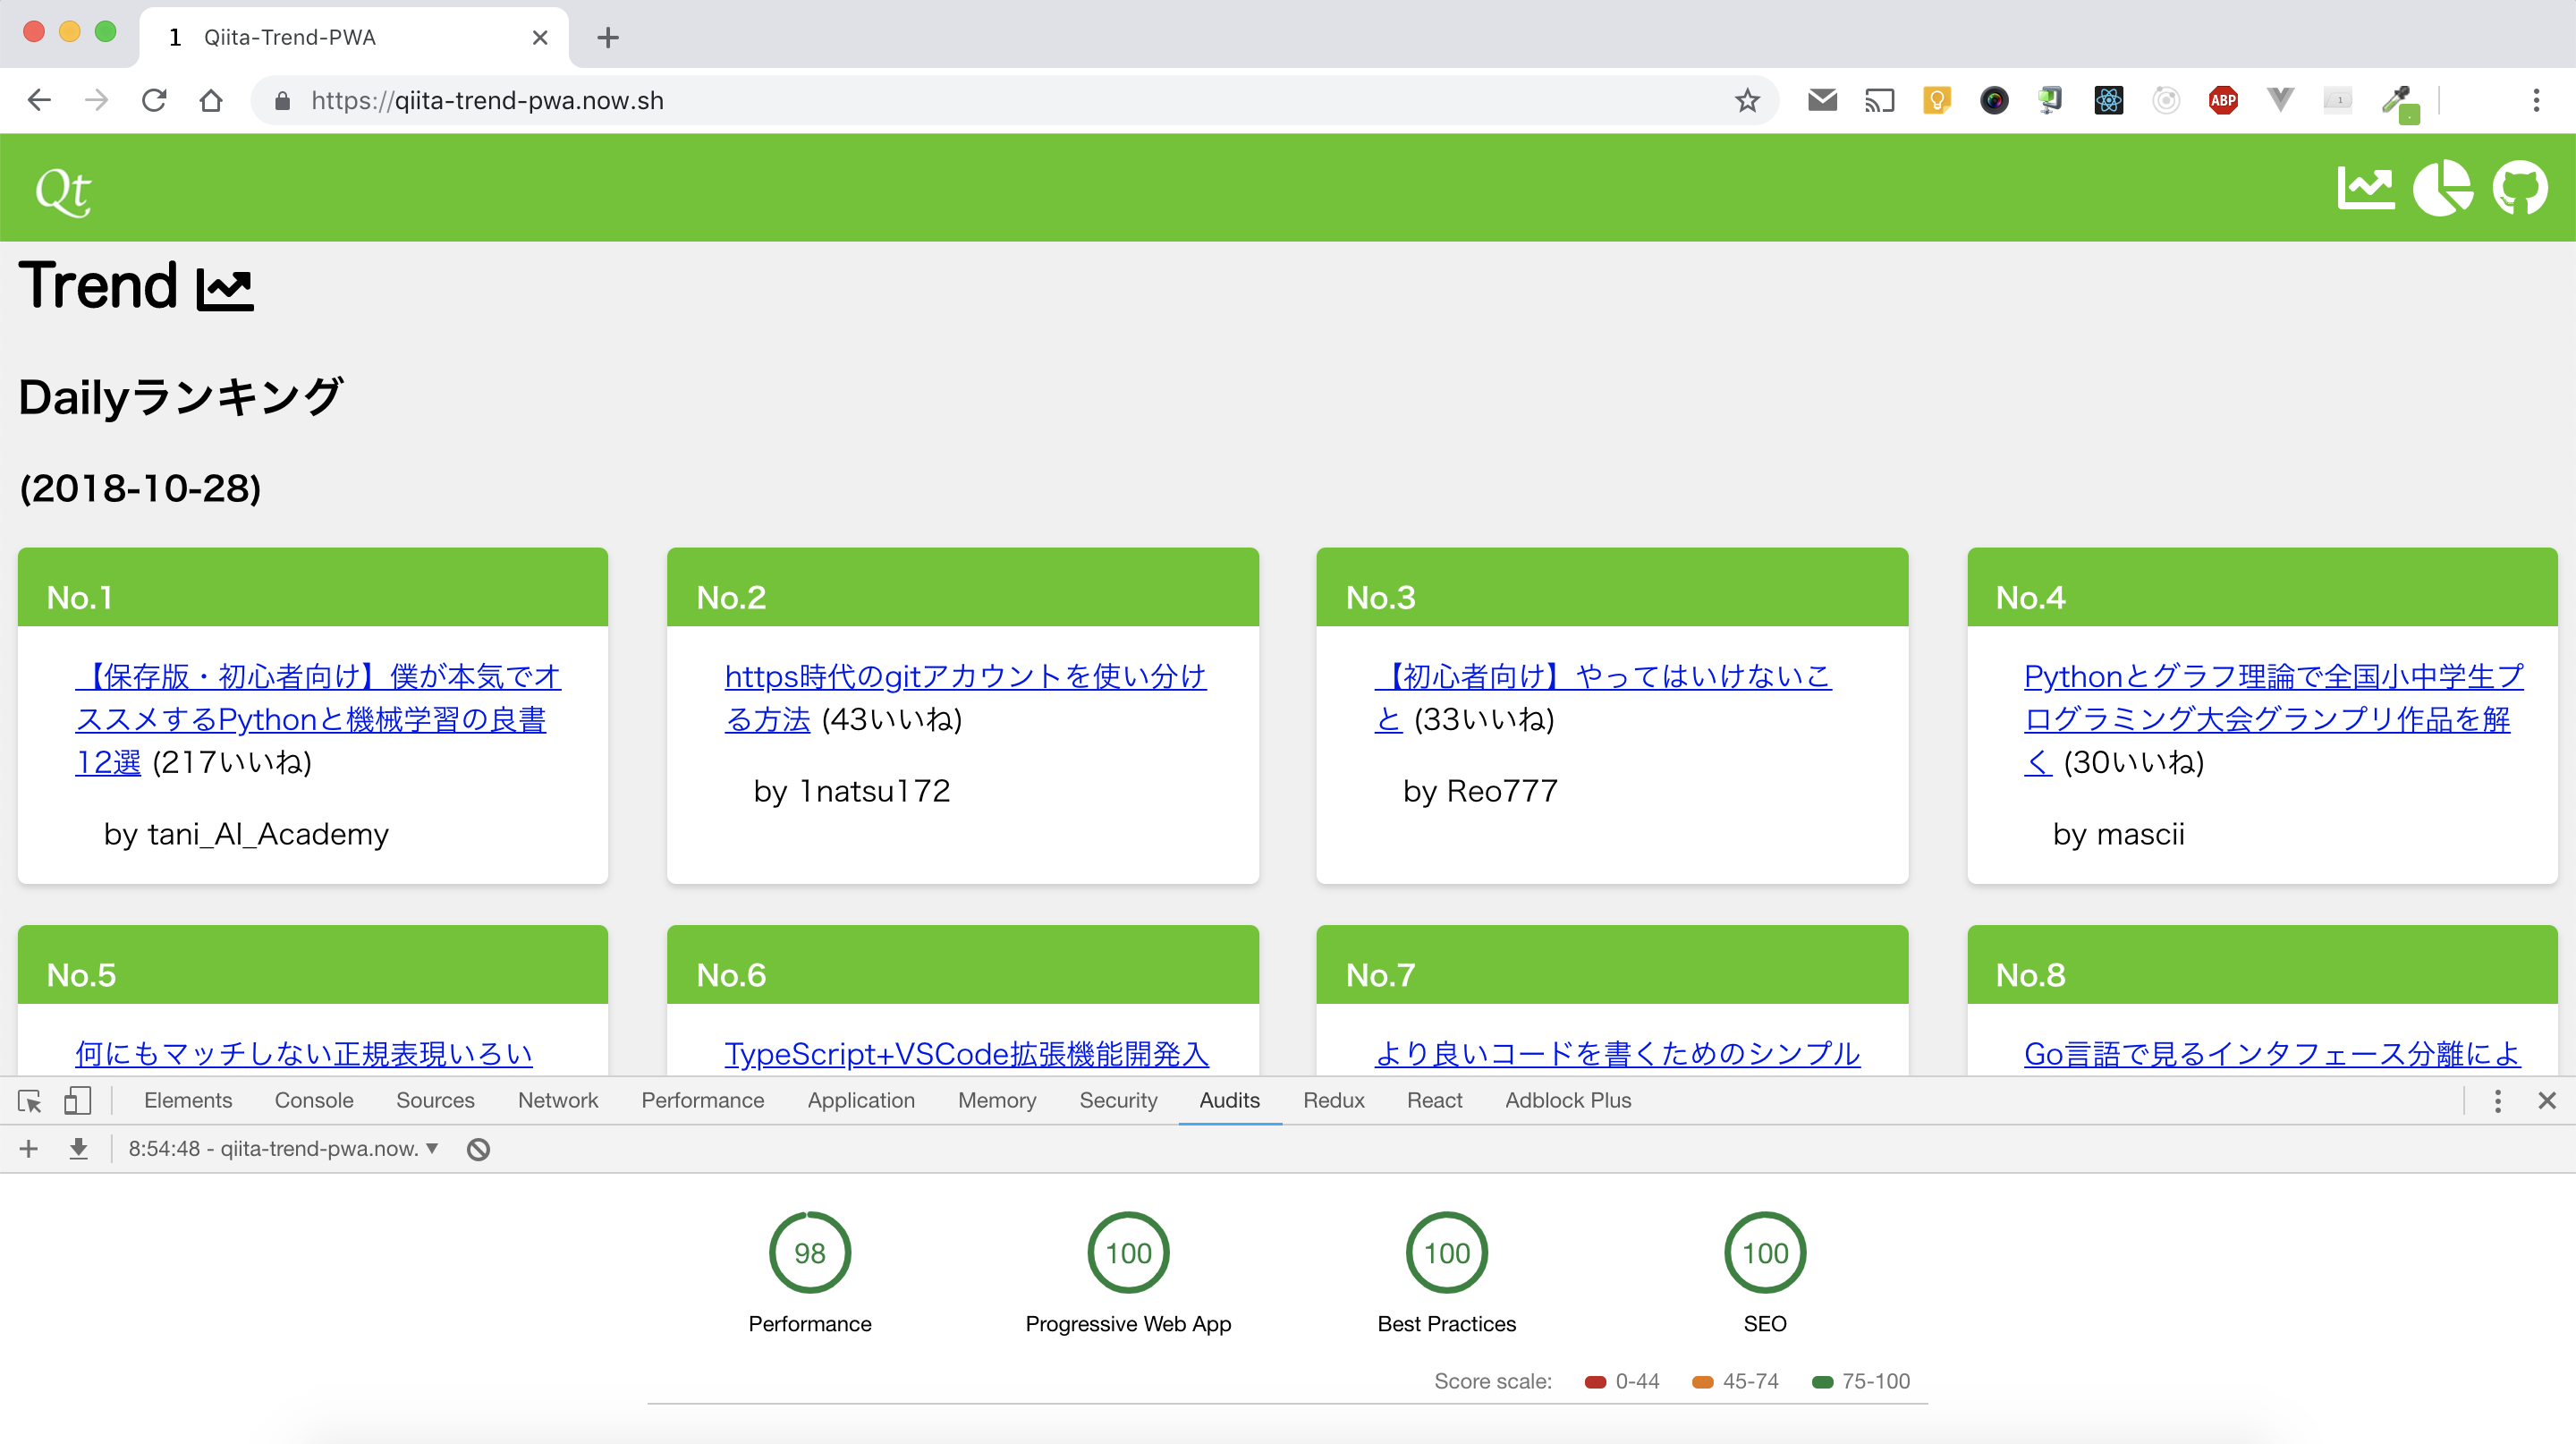
Task: Switch to the Console tab
Action: [x=313, y=1100]
